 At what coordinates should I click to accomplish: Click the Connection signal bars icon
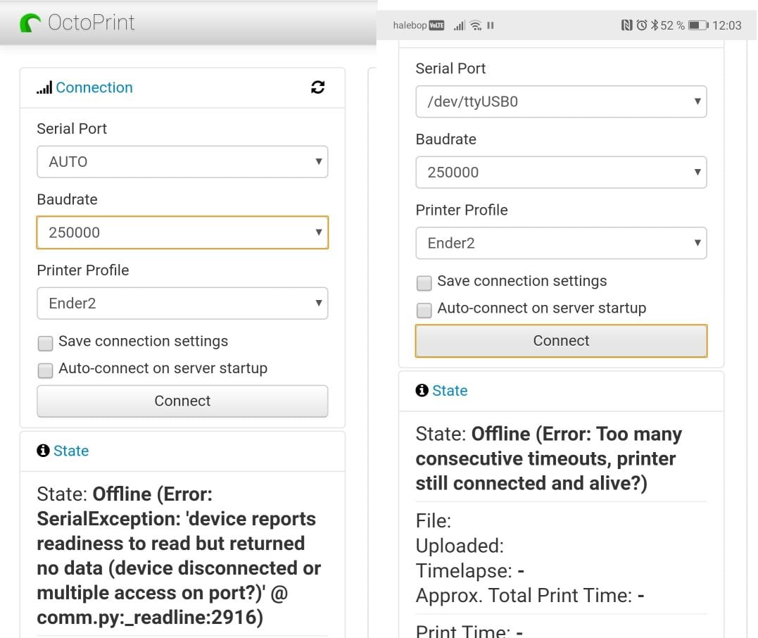click(x=44, y=88)
